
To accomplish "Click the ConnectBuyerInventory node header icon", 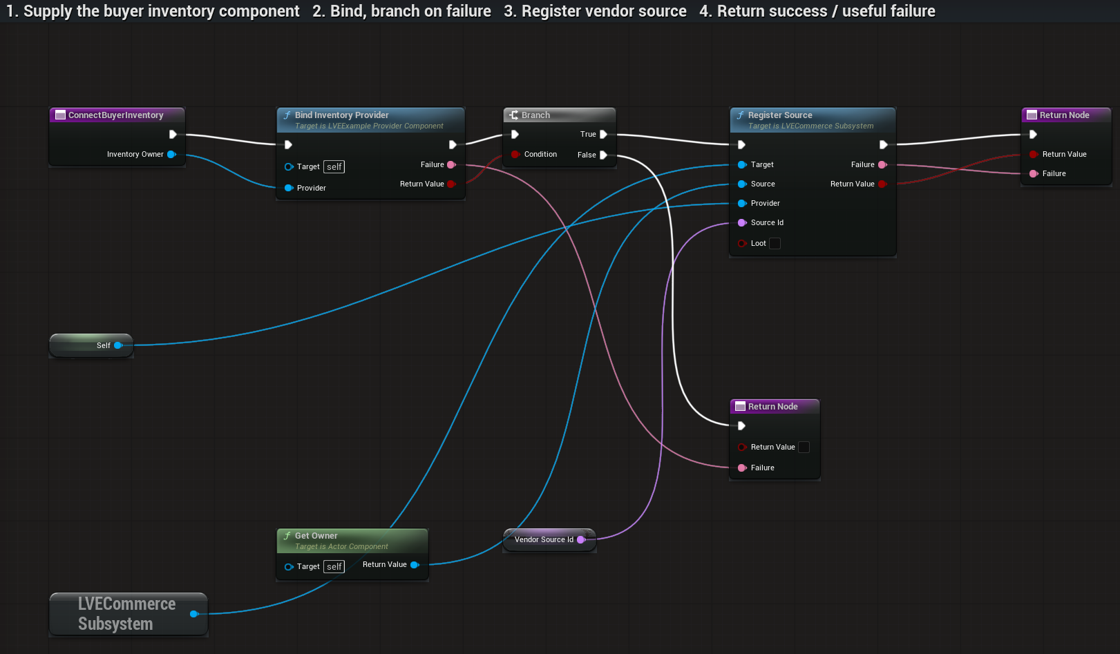I will (x=60, y=115).
